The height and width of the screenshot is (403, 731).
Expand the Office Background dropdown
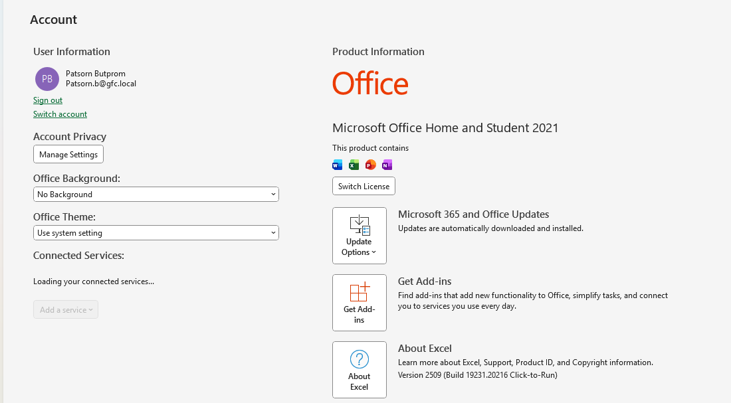156,195
